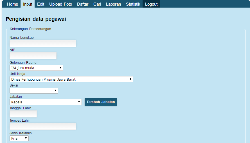Click the 'Tanggal Lahir' label

pos(20,108)
